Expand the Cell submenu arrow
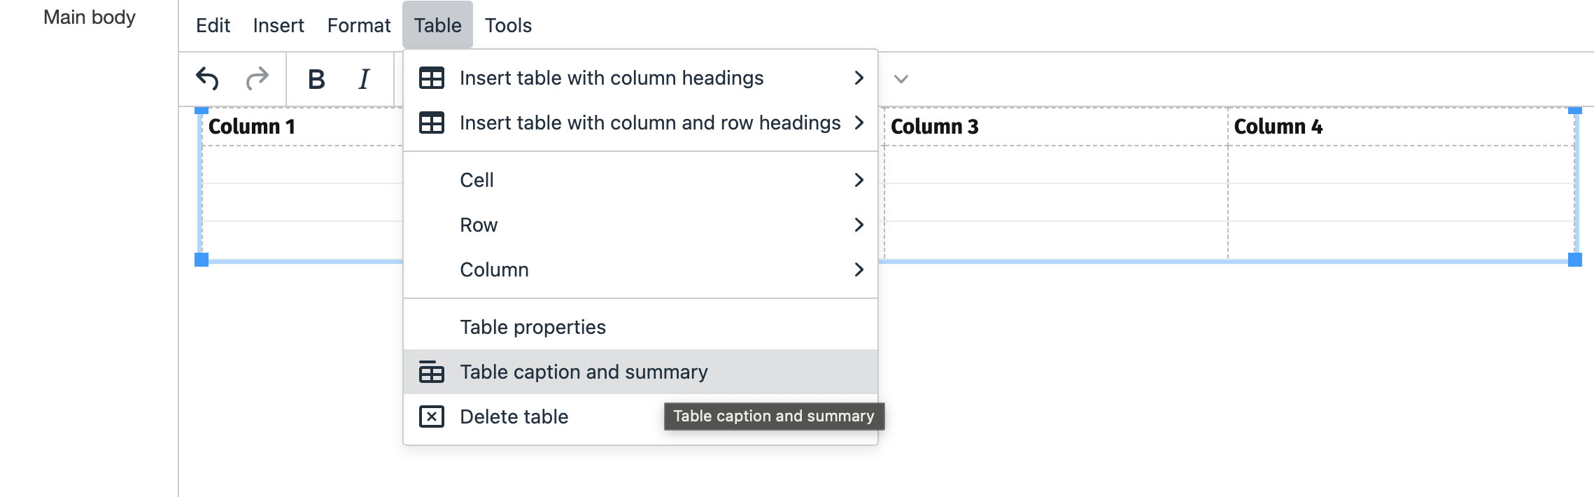This screenshot has height=497, width=1594. [859, 180]
